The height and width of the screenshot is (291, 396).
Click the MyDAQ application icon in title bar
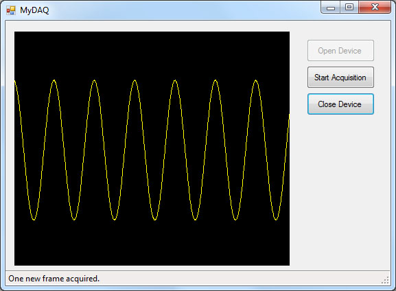[11, 10]
